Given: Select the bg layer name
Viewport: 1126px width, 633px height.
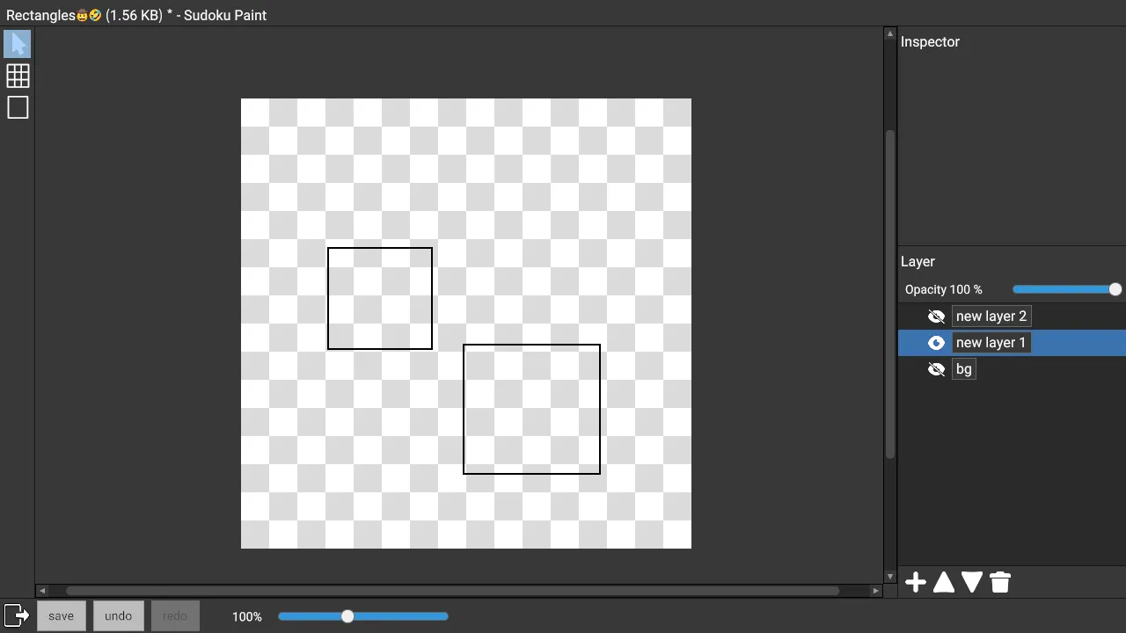Looking at the screenshot, I should [963, 369].
